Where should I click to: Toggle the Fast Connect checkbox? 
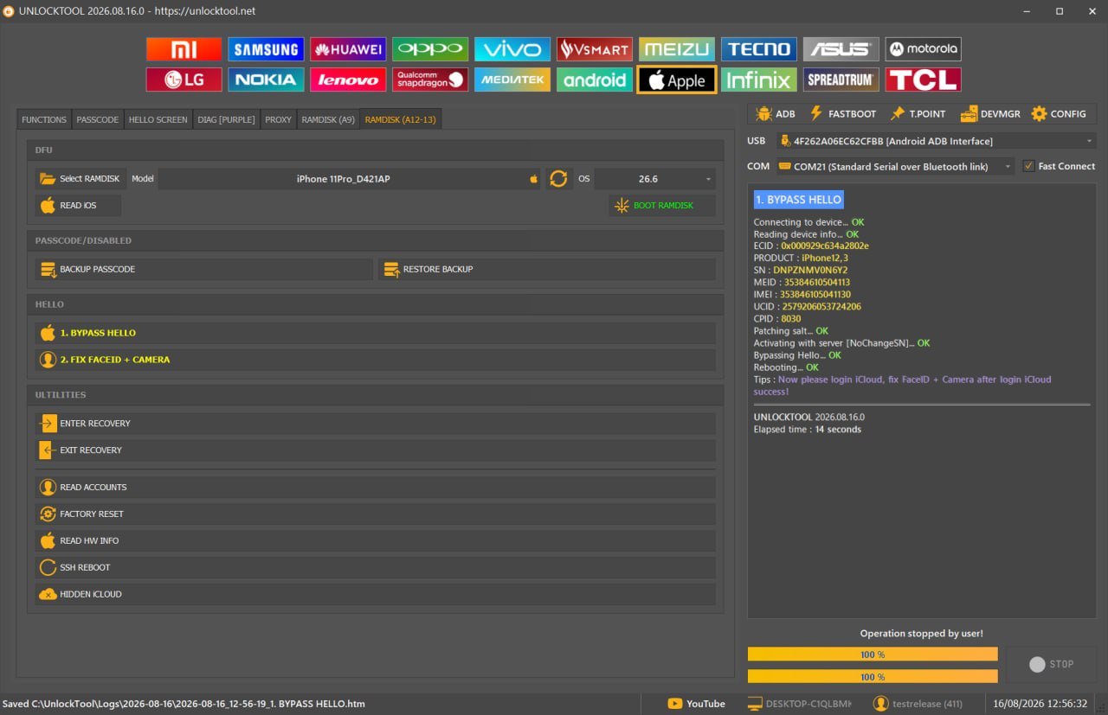coord(1028,166)
